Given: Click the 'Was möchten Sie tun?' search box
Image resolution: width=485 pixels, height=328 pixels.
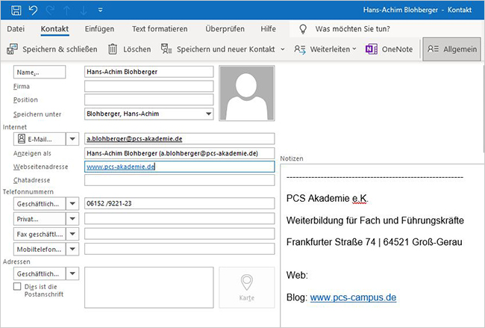Looking at the screenshot, I should 352,29.
